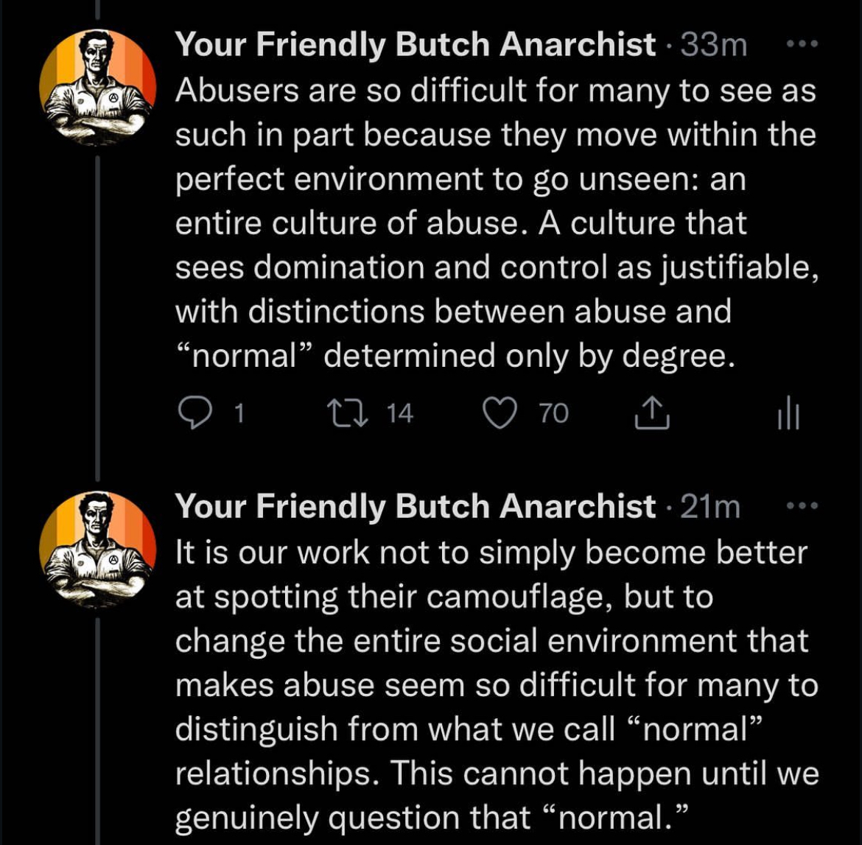
Task: Like the first tweet with the heart
Action: pos(500,414)
